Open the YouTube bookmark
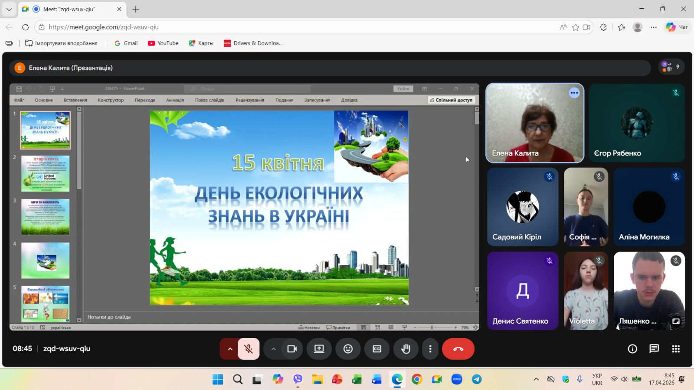Screen dimensions: 694x390 click(163, 43)
